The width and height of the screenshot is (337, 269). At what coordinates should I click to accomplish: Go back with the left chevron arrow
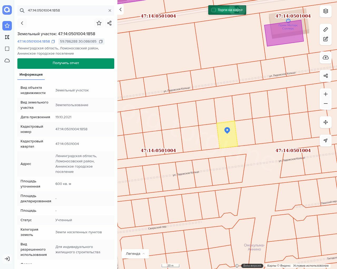[x=22, y=23]
